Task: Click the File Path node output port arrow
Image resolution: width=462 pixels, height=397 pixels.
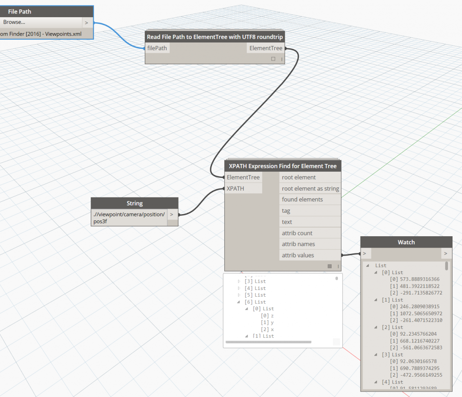Action: [86, 22]
